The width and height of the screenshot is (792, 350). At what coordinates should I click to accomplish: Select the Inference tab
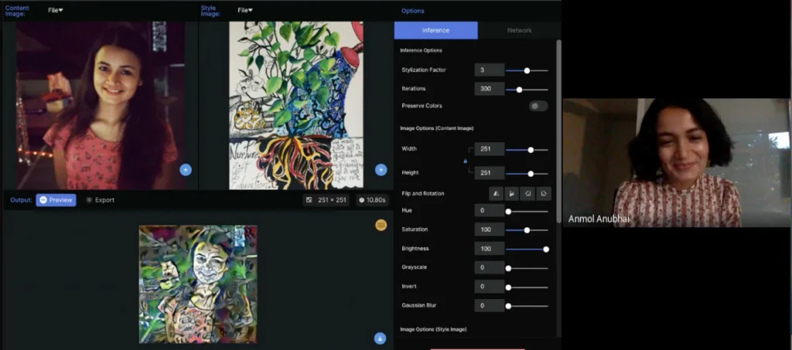pyautogui.click(x=436, y=30)
